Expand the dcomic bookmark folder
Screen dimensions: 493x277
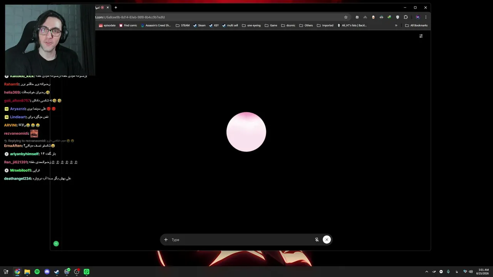pos(288,25)
